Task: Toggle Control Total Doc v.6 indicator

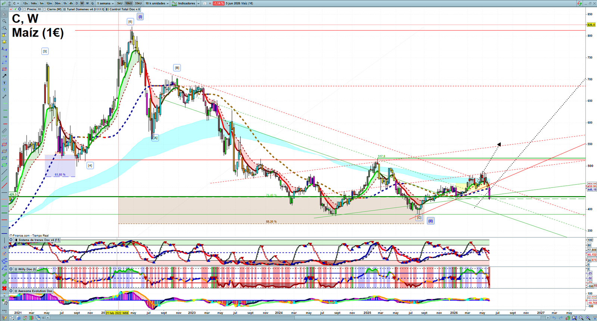Action: point(107,9)
